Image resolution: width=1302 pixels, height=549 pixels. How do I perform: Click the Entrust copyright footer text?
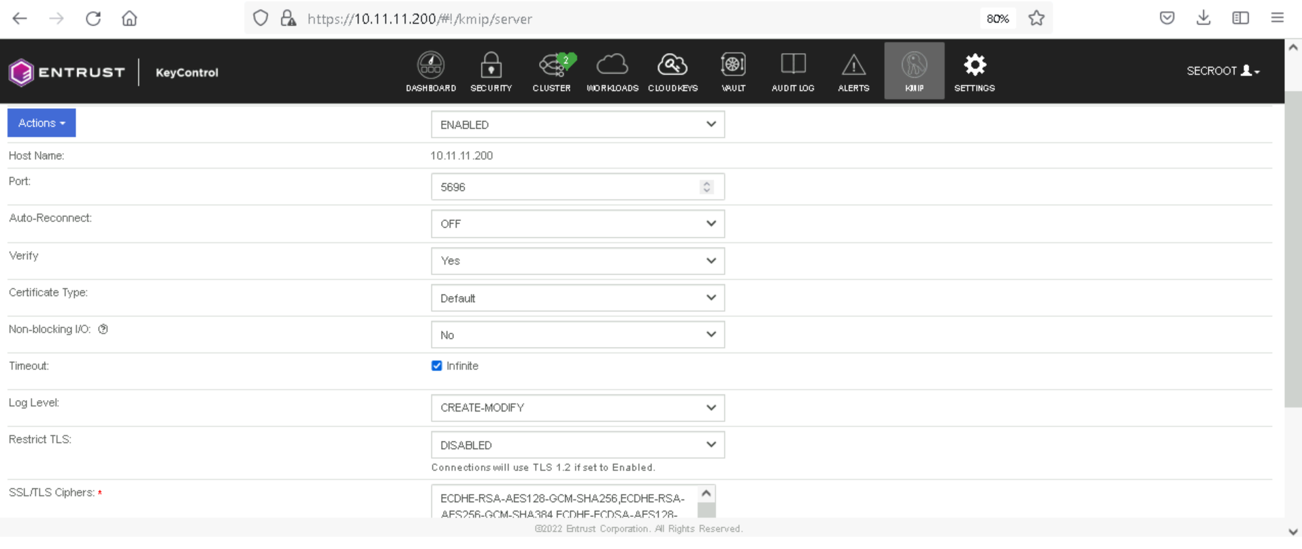(x=638, y=529)
